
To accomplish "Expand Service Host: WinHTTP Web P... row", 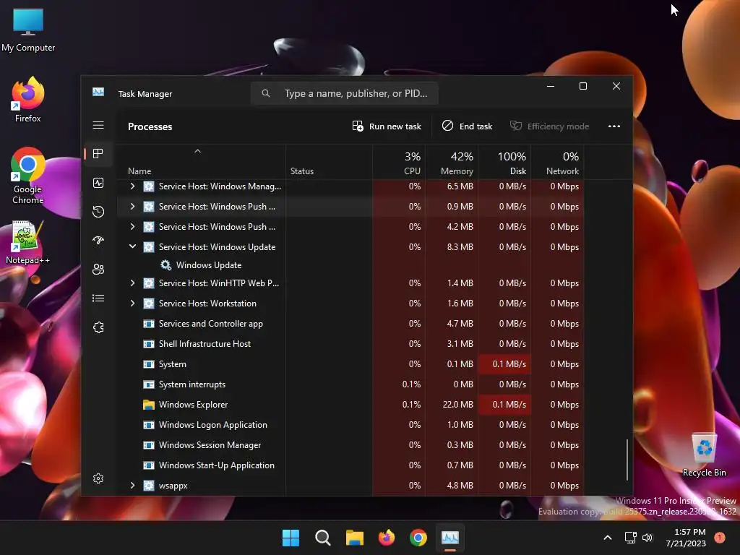I will pos(133,283).
